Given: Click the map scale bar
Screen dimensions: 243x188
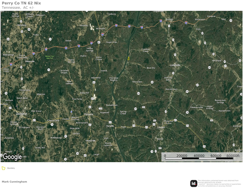Looking at the screenshot, I should click(201, 158).
